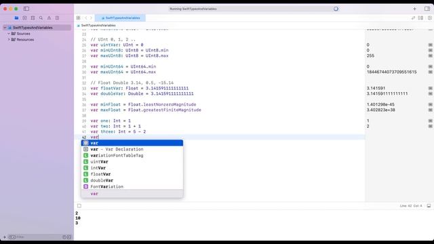434x244 pixels.
Task: Open the editor options split icon
Action: click(x=420, y=18)
